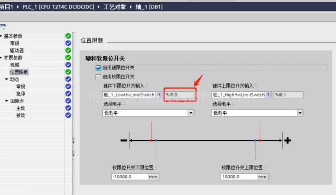This screenshot has height=195, width=336.
Task: Click blue status icon next to 被动
Action: click(68, 115)
